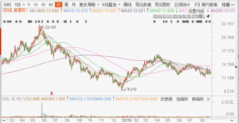This screenshot has width=239, height=123.
Task: Click the 8.210 low price marker
Action: [131, 89]
